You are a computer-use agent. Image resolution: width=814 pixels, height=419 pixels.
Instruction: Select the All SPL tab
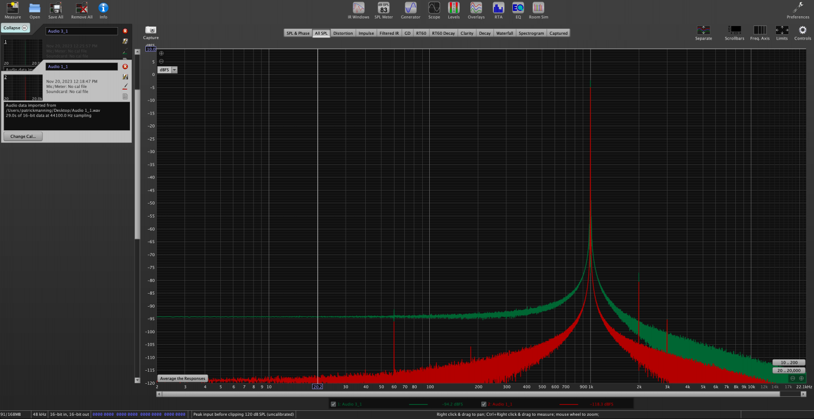coord(321,33)
